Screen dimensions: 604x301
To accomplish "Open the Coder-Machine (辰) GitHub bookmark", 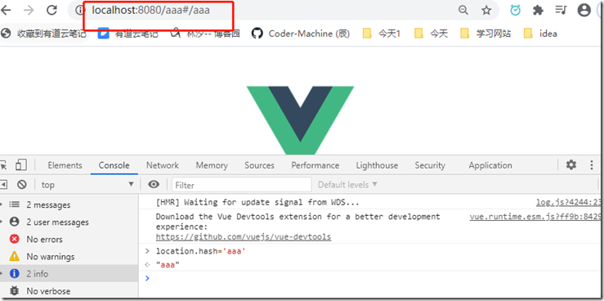I will click(301, 34).
